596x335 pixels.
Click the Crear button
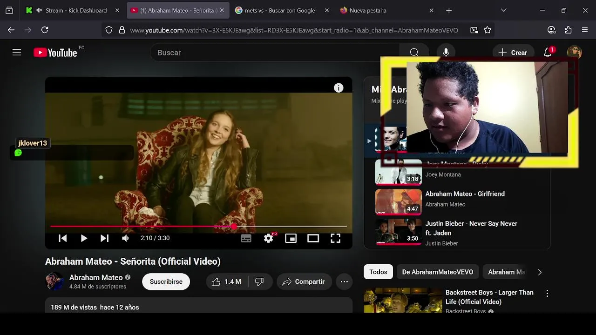click(x=513, y=53)
